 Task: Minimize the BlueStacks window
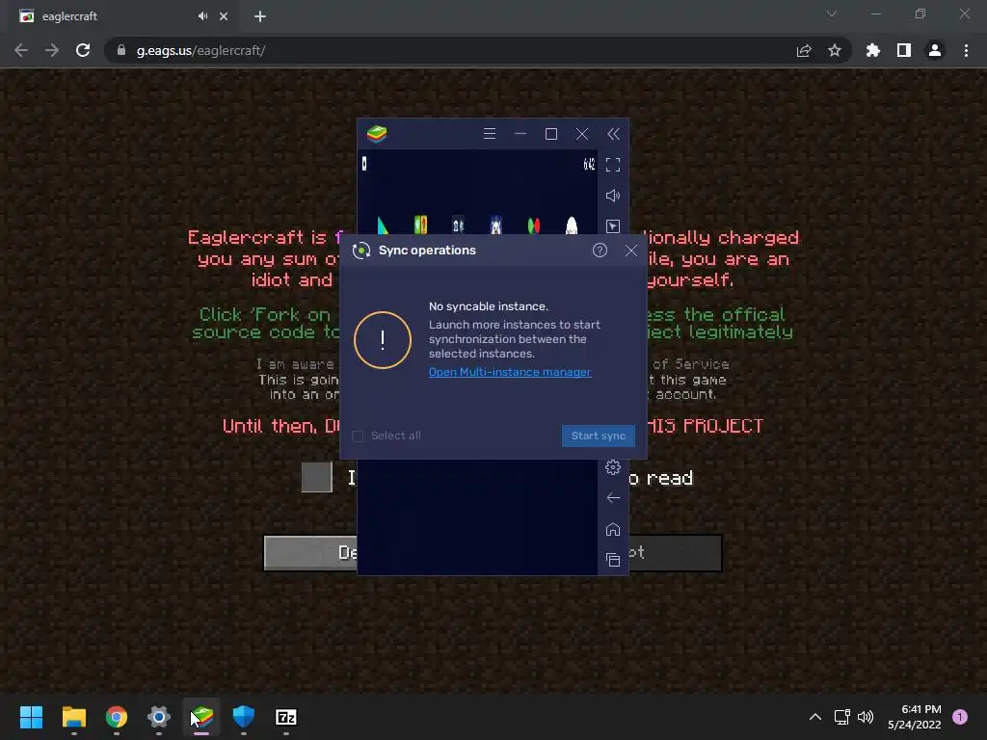[520, 133]
